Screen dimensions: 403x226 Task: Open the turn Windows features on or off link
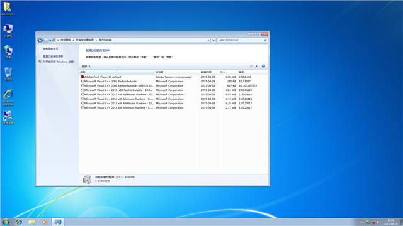point(58,62)
